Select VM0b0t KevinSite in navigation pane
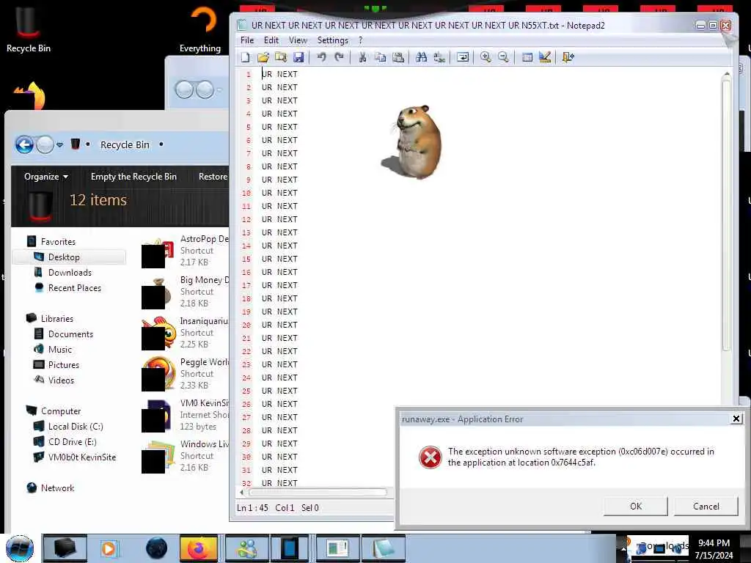The height and width of the screenshot is (563, 751). (x=82, y=457)
